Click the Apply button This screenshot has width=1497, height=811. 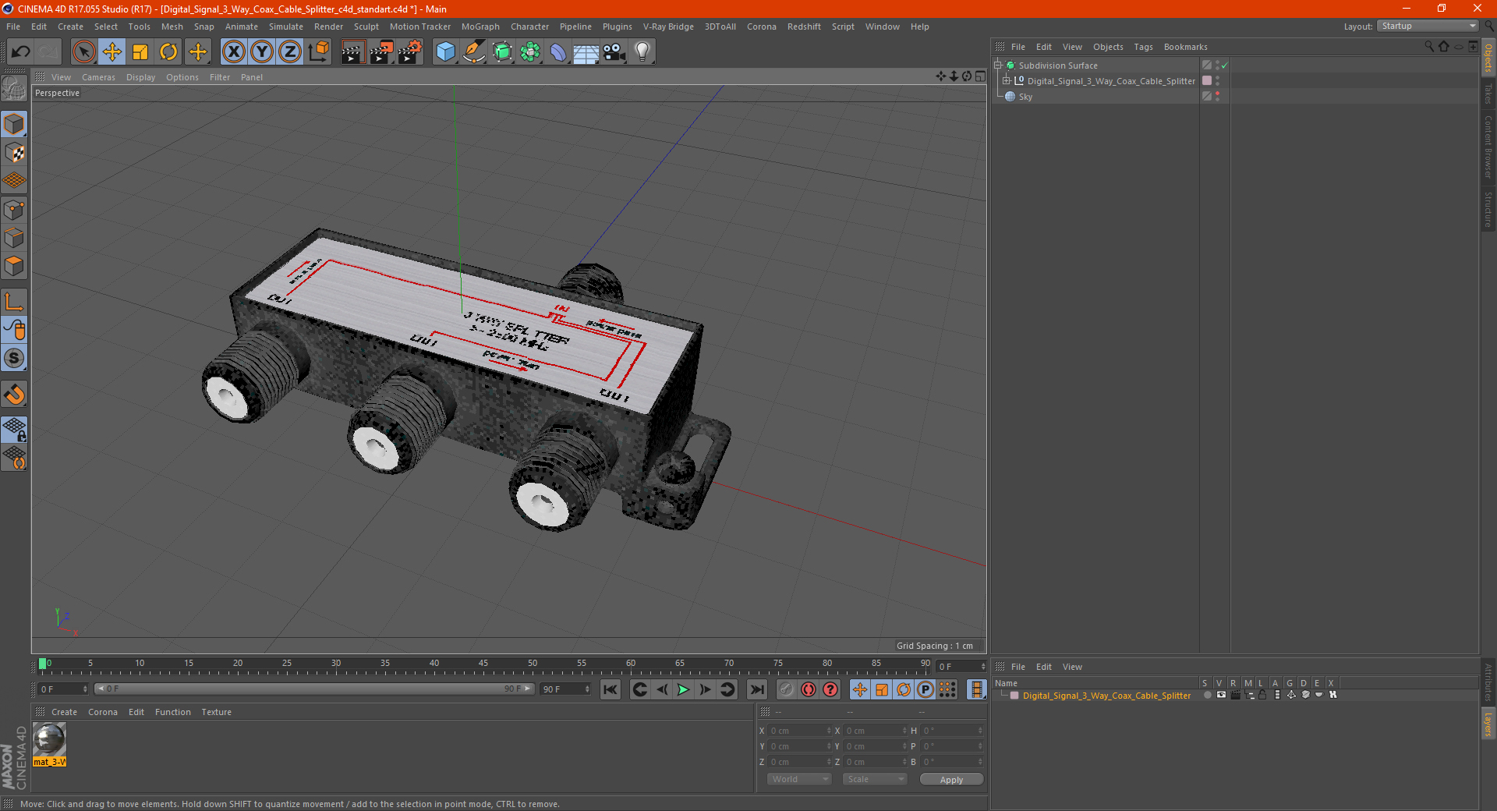click(951, 780)
